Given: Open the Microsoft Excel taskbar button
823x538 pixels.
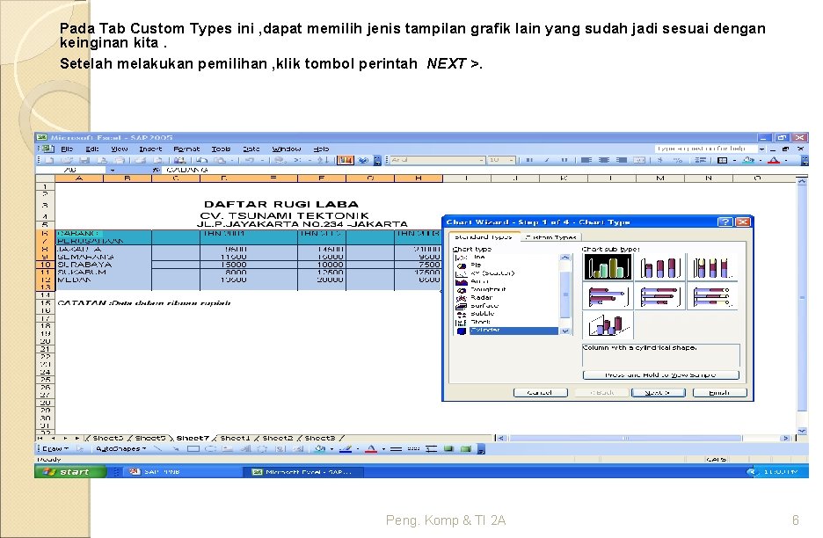Looking at the screenshot, I should (x=302, y=472).
